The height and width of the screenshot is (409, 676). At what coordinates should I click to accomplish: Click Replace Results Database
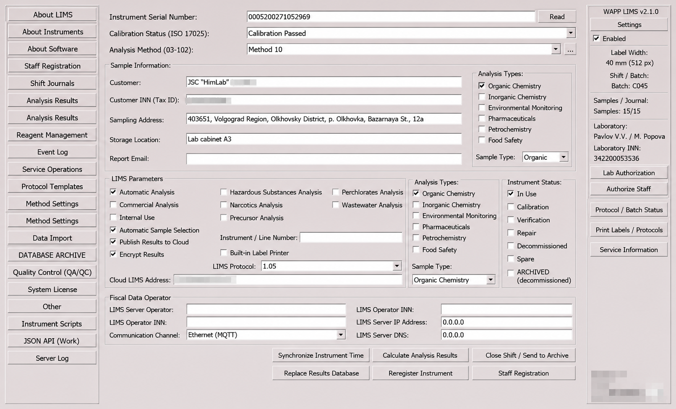[321, 373]
